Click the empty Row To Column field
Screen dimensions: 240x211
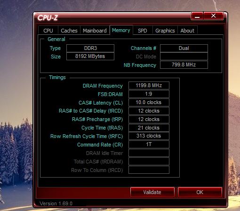point(149,170)
